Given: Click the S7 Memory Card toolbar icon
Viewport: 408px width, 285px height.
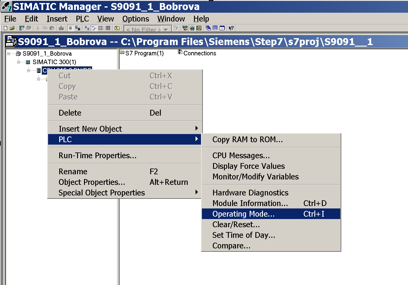Looking at the screenshot, I should coord(29,28).
